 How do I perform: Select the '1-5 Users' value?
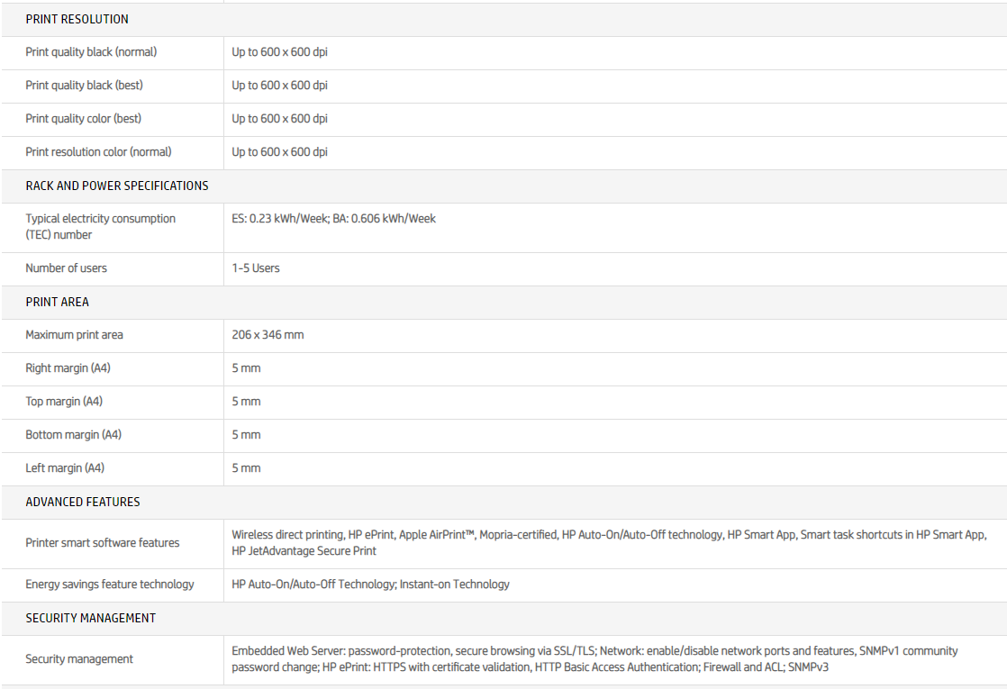click(256, 268)
